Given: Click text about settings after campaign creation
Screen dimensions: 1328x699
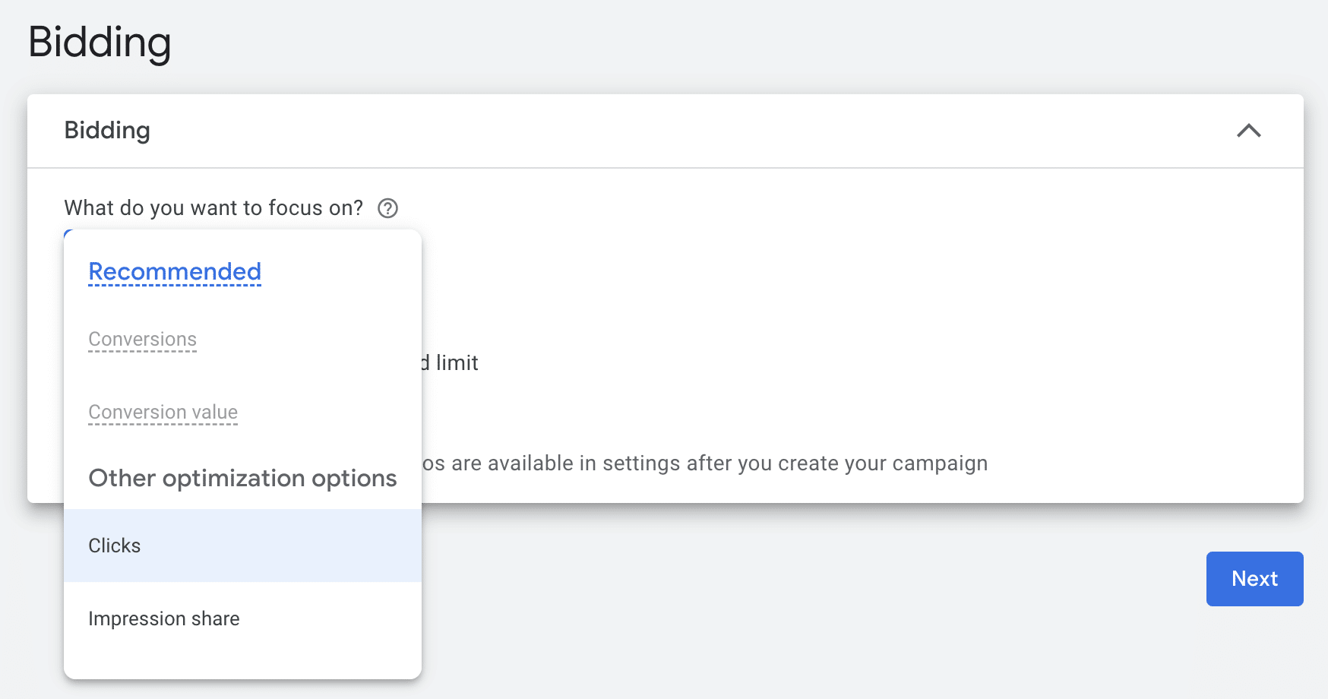Looking at the screenshot, I should pos(705,463).
